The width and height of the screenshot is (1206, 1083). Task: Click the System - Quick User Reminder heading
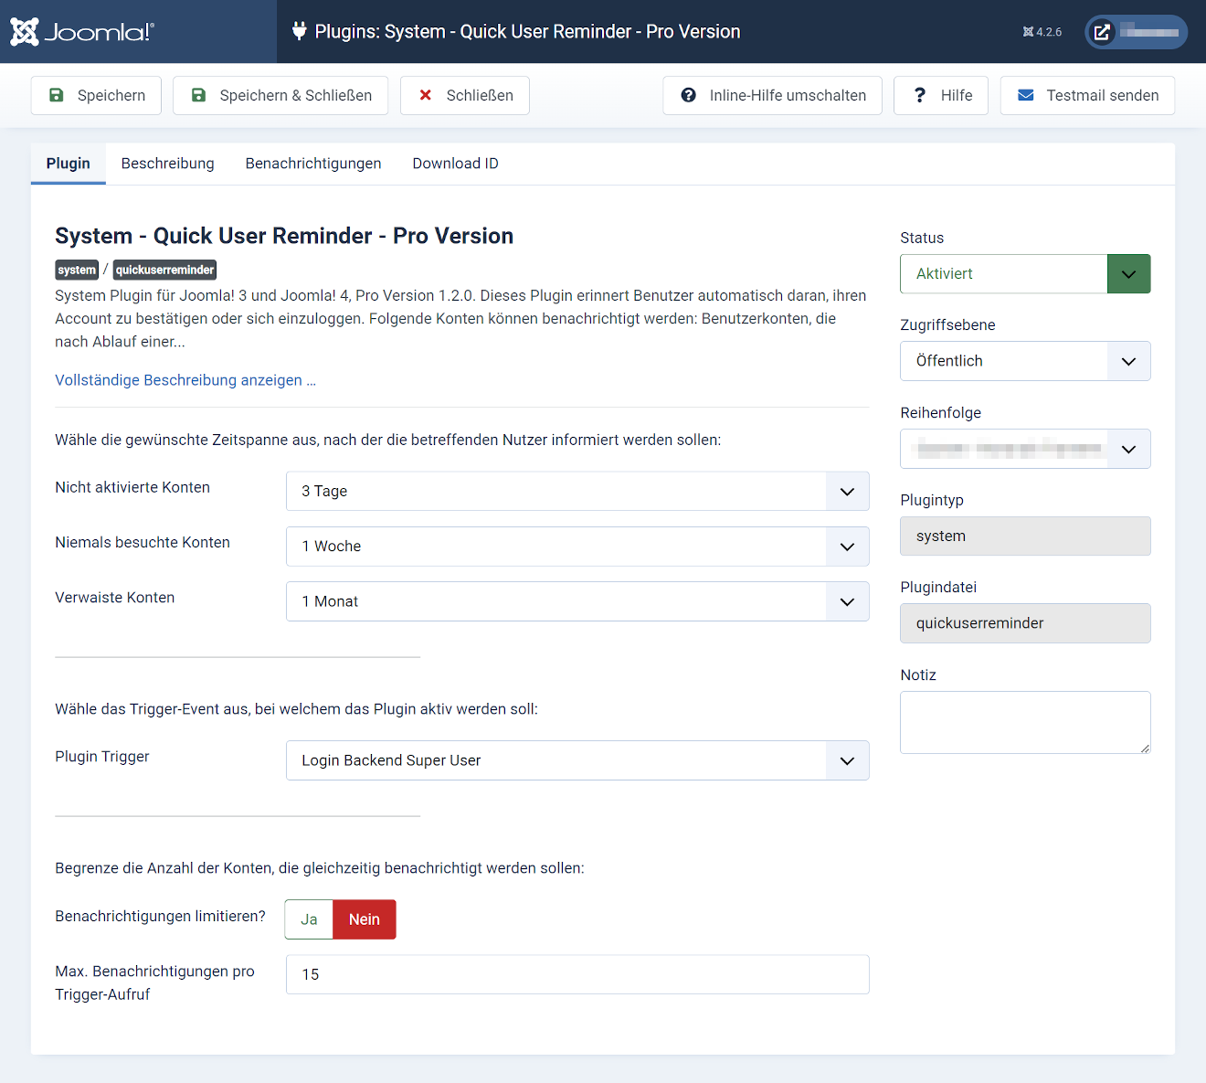click(284, 236)
